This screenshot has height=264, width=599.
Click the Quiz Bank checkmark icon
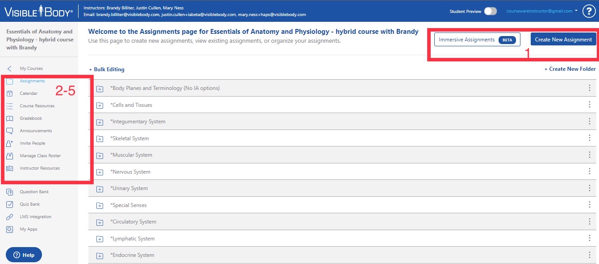pos(10,204)
